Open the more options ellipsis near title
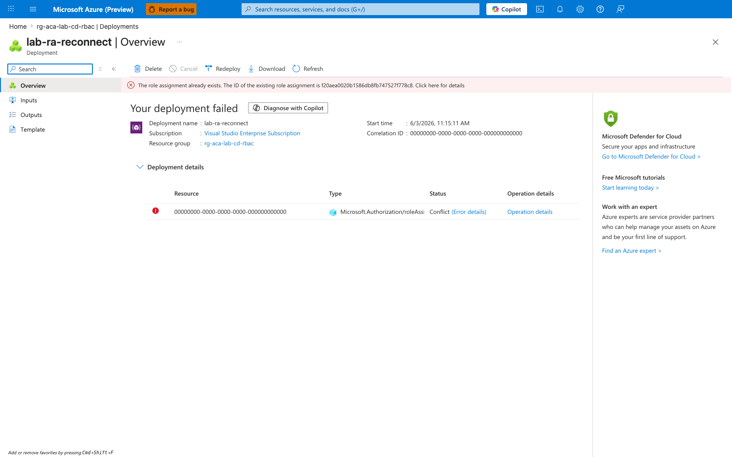732x457 pixels. click(180, 42)
